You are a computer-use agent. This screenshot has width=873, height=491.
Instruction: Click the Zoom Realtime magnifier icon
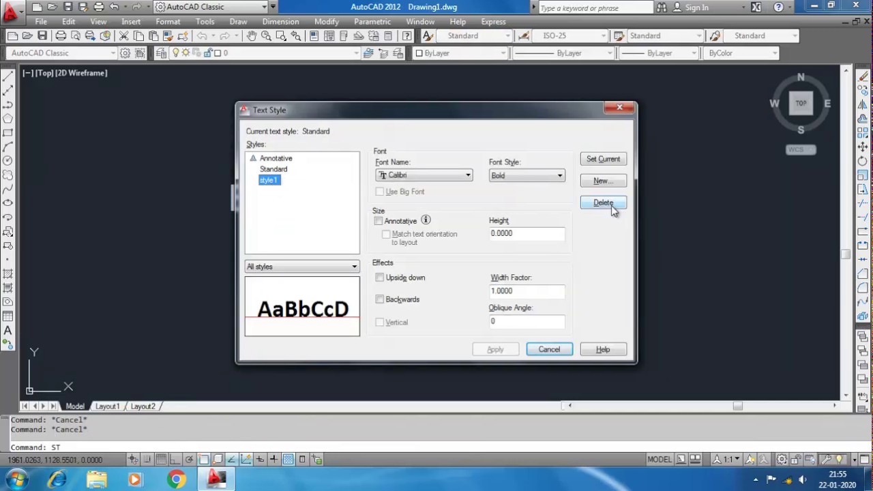pyautogui.click(x=266, y=35)
